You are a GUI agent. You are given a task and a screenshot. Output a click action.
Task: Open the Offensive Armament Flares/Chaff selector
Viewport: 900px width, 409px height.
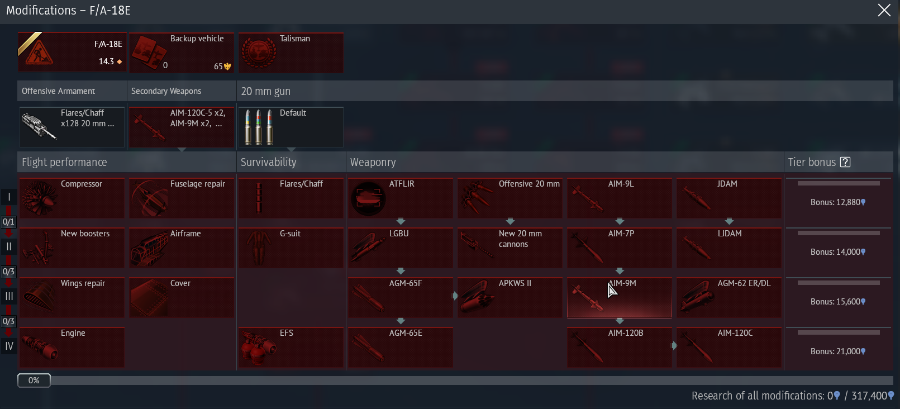(x=72, y=127)
